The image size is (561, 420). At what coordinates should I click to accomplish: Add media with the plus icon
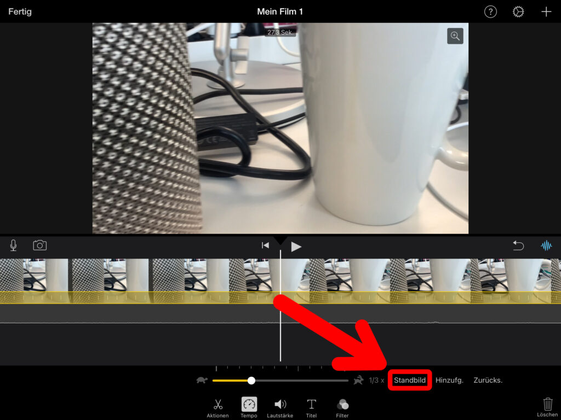(546, 11)
